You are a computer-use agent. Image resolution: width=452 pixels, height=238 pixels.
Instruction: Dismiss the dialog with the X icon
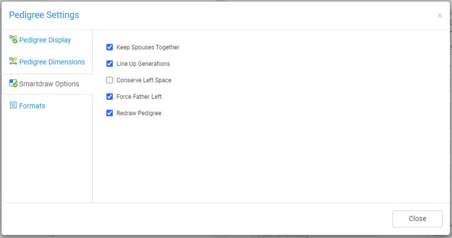pyautogui.click(x=439, y=15)
